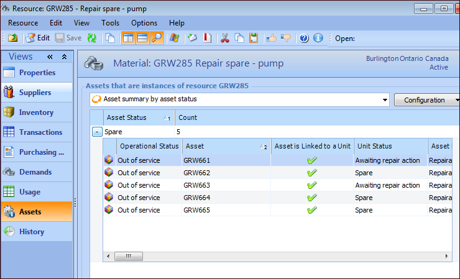460x279 pixels.
Task: Click the Cut scissors icon in toolbar
Action: tap(224, 38)
